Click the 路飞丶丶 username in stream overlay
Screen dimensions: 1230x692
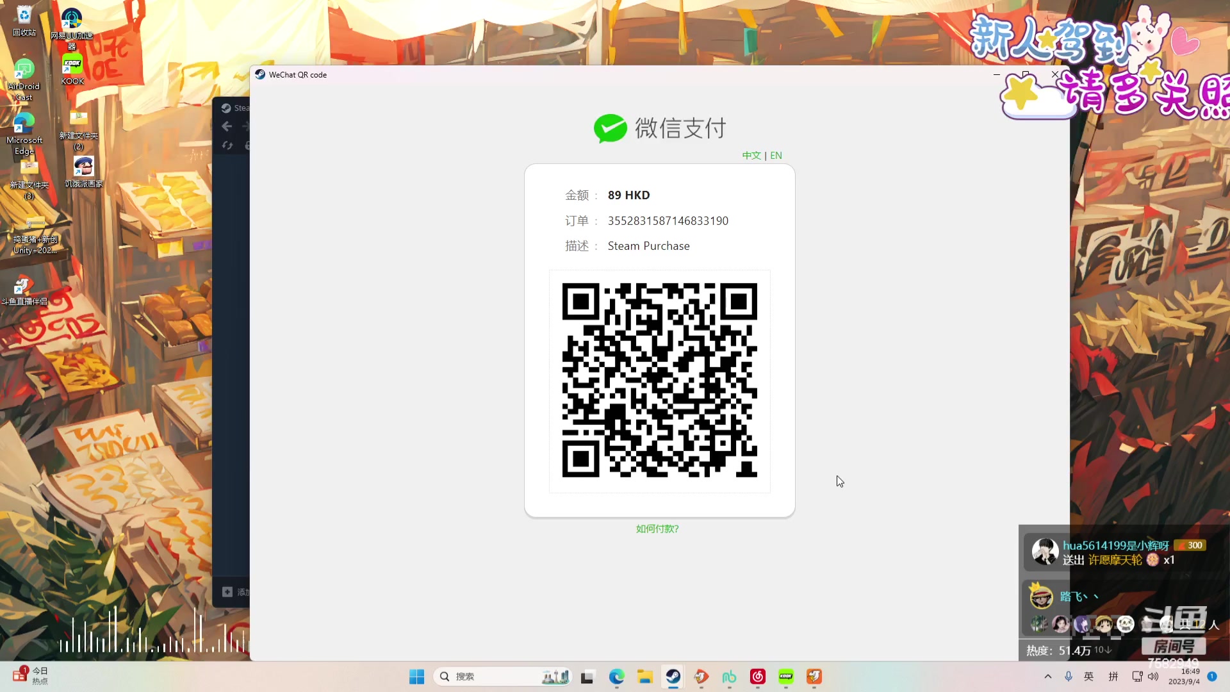pyautogui.click(x=1079, y=597)
